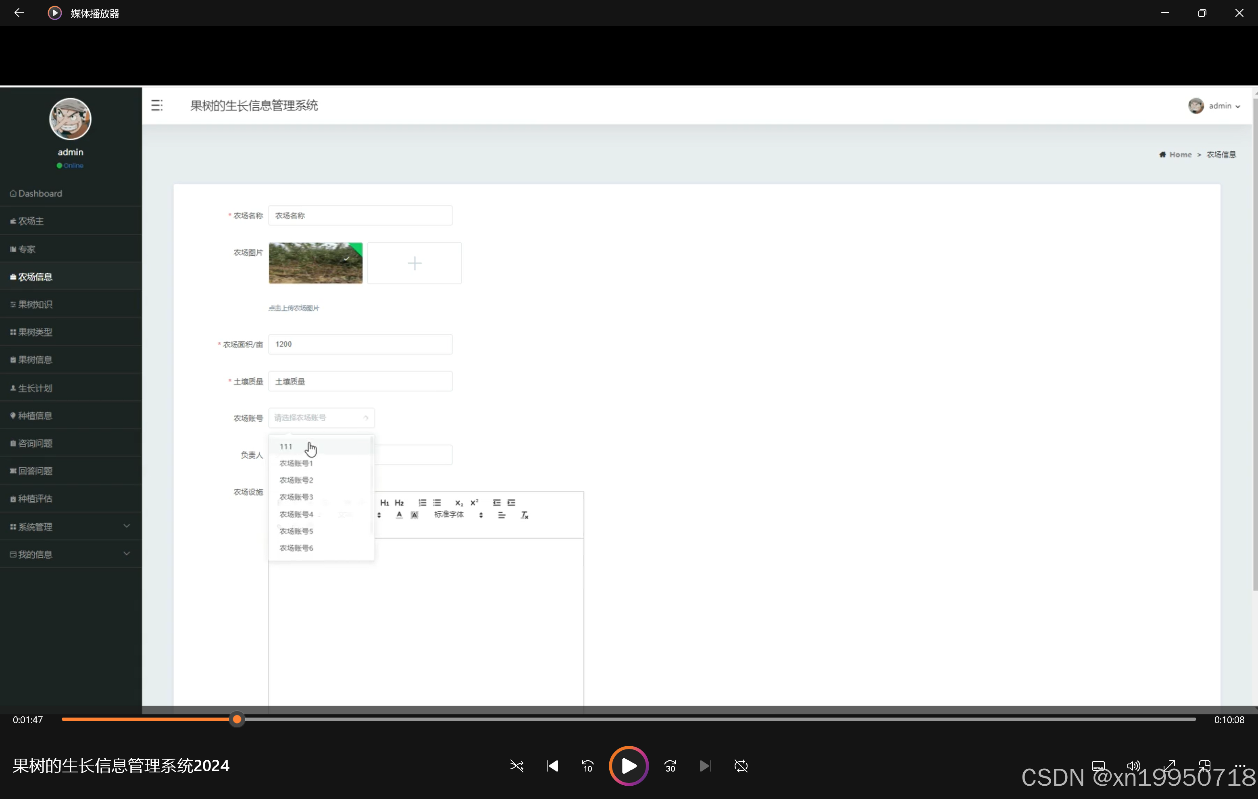
Task: Select 农场账号5 from the list
Action: pos(320,531)
